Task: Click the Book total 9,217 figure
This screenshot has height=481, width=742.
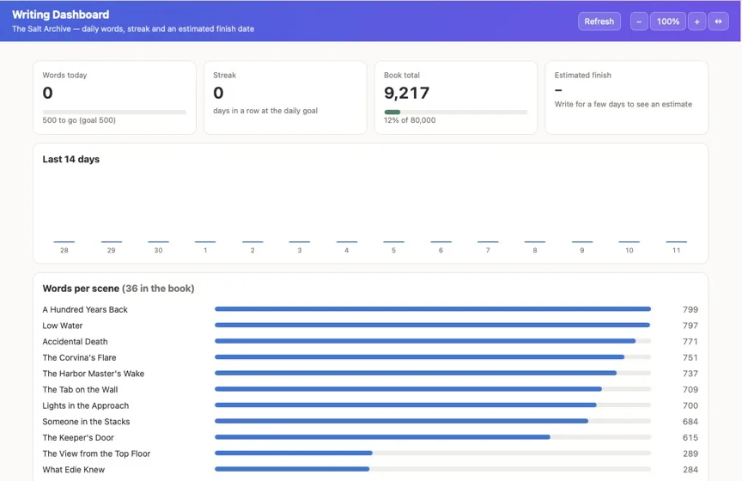Action: (x=406, y=93)
